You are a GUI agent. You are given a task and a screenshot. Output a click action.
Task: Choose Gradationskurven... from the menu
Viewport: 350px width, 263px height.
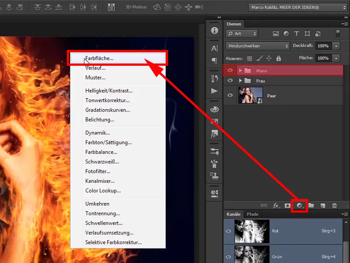(118, 110)
